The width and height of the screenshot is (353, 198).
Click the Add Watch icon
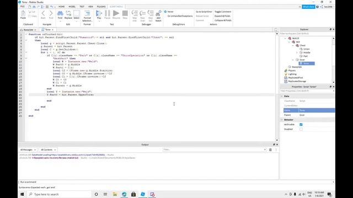click(158, 16)
